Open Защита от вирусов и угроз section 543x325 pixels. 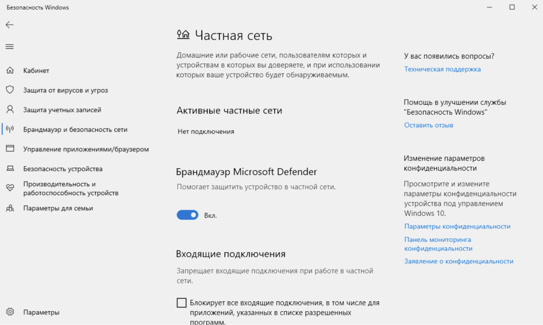point(66,90)
